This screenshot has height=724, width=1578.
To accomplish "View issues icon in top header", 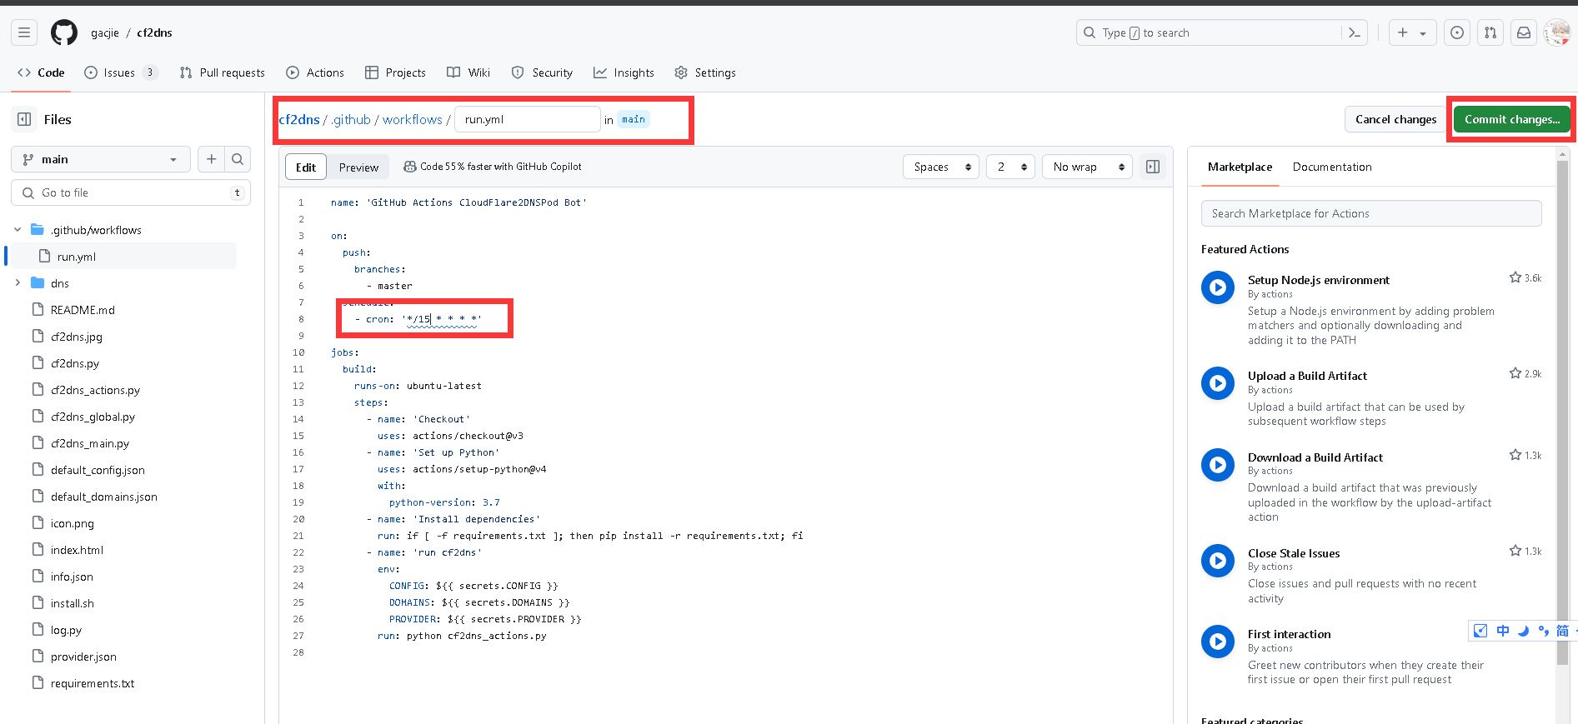I will coord(1457,32).
